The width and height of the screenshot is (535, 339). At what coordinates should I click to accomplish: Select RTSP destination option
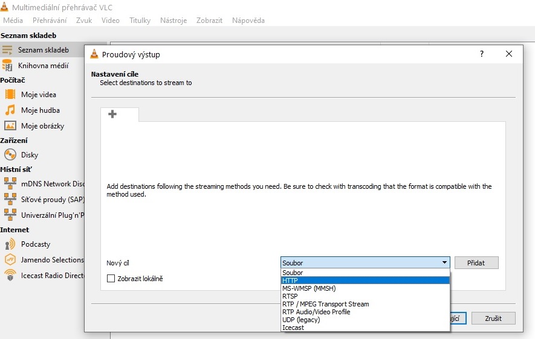tap(365, 296)
